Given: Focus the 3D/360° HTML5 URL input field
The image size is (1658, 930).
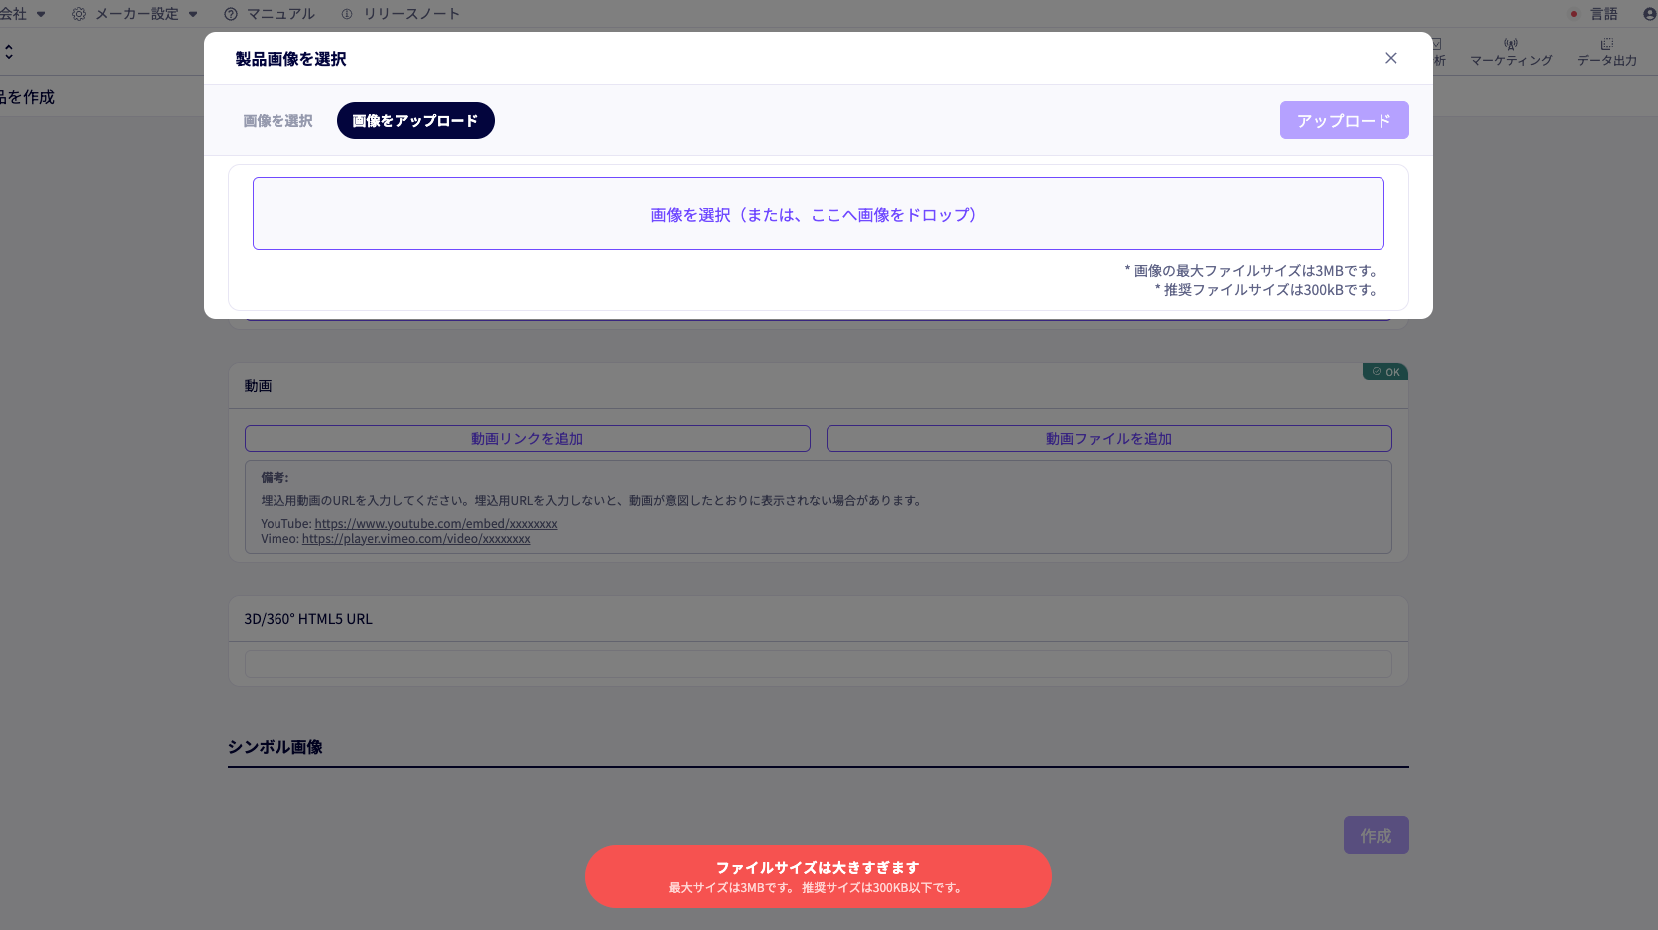Looking at the screenshot, I should click(x=818, y=664).
